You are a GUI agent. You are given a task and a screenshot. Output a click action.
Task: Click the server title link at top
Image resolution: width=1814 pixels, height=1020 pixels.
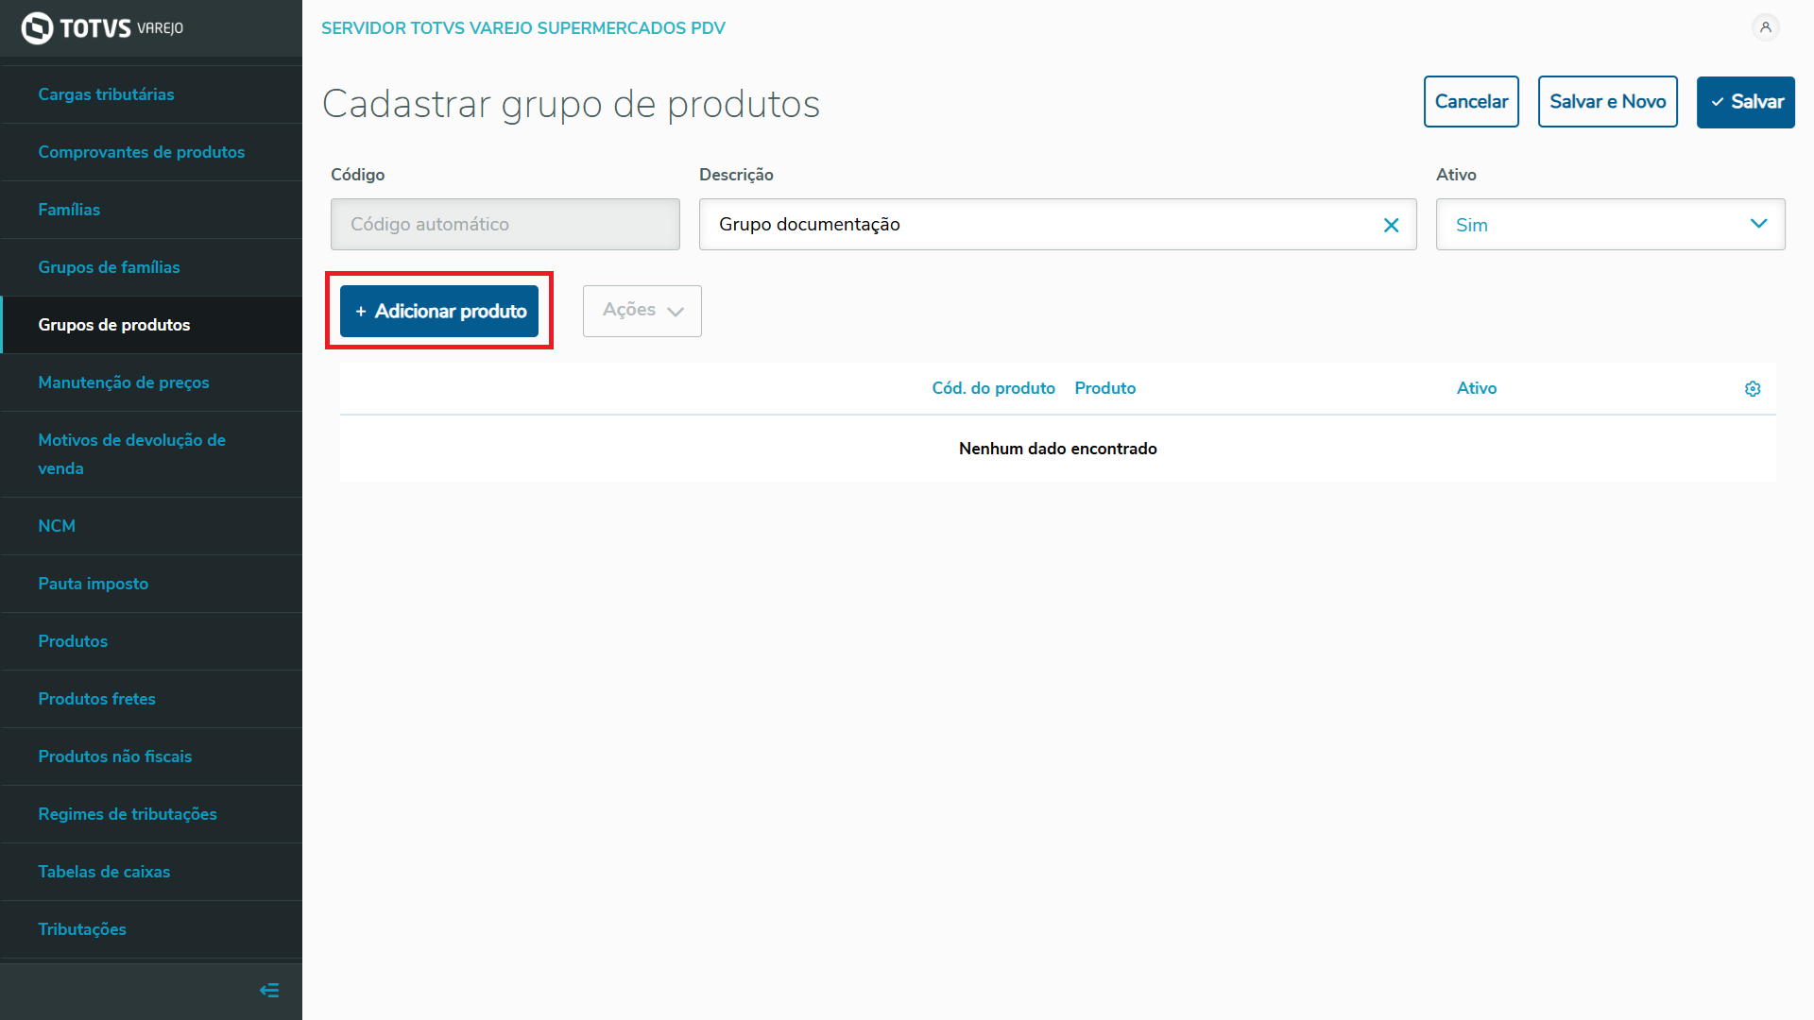[523, 28]
